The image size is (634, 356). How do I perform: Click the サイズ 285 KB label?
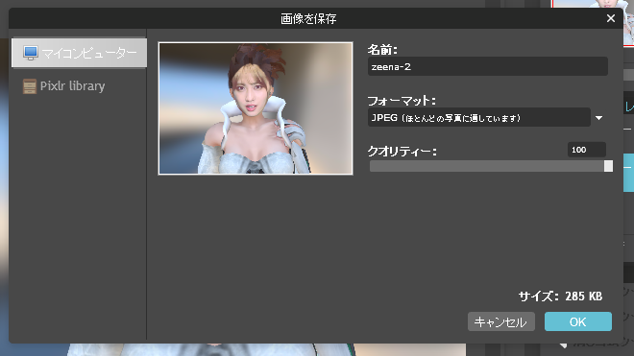tap(560, 297)
